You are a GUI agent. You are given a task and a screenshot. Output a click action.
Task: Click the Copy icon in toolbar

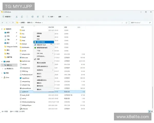point(22,17)
